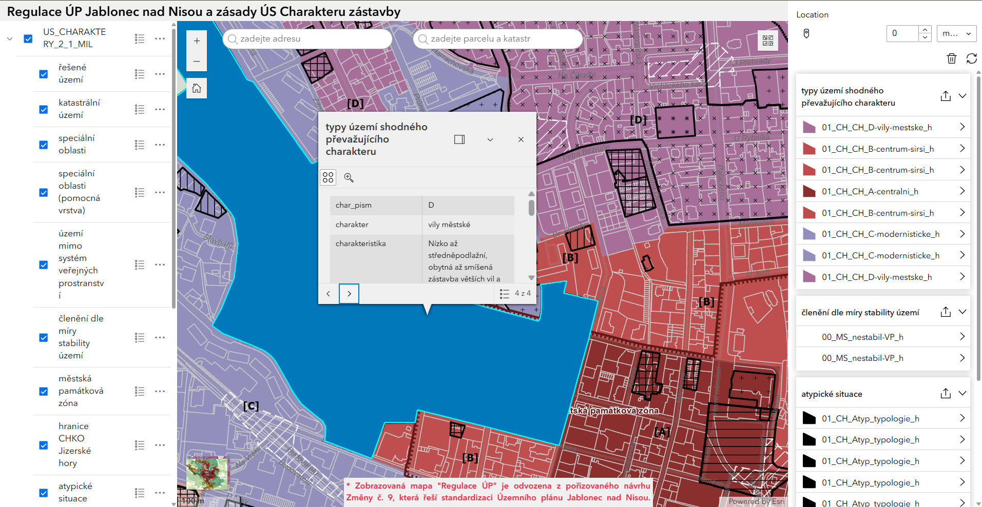Show legend for řešené území layer
This screenshot has height=507, width=982.
click(x=140, y=74)
